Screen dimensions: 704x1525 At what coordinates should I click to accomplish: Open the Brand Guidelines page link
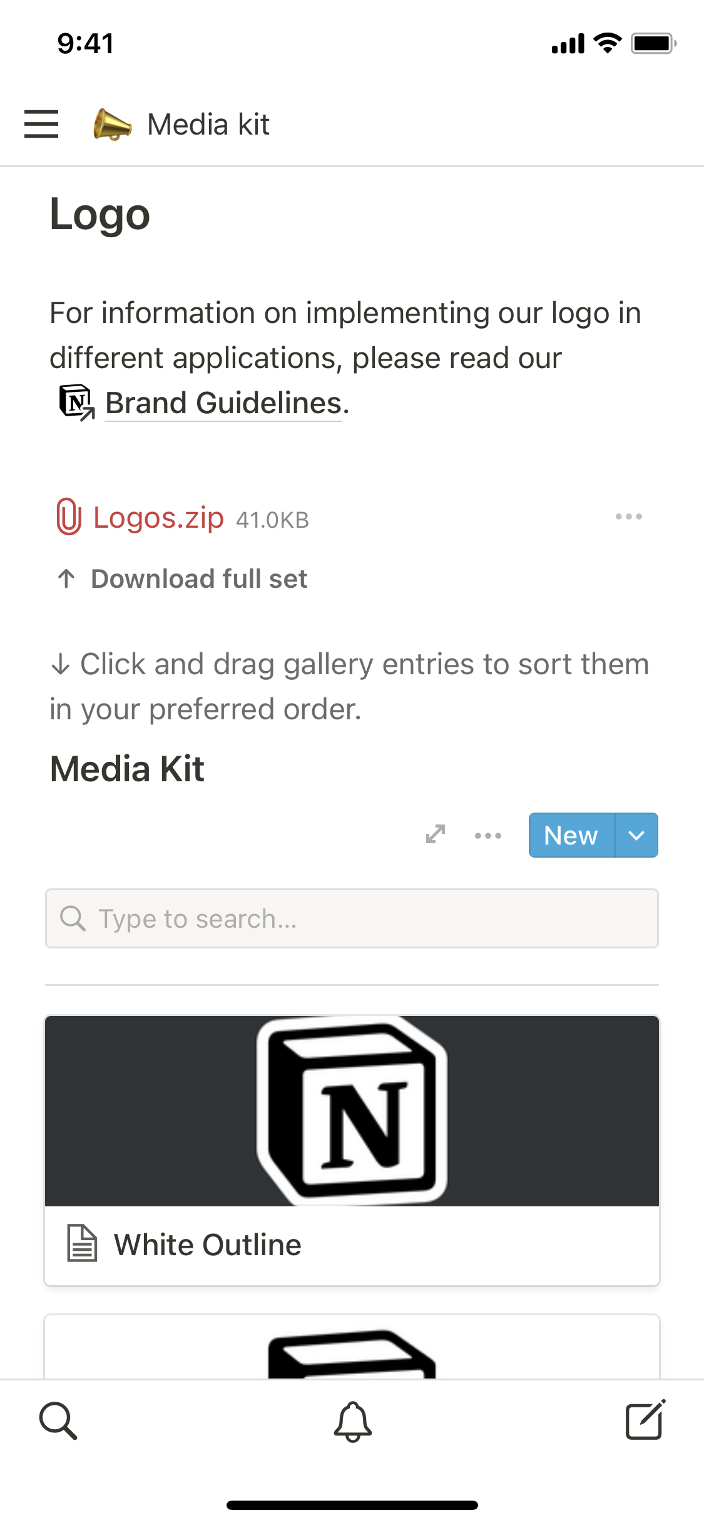(223, 403)
